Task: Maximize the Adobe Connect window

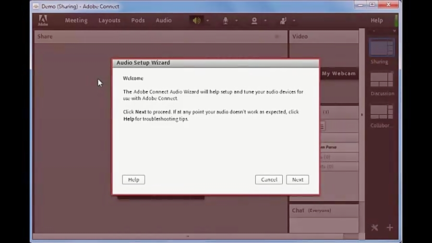Action: pos(372,5)
